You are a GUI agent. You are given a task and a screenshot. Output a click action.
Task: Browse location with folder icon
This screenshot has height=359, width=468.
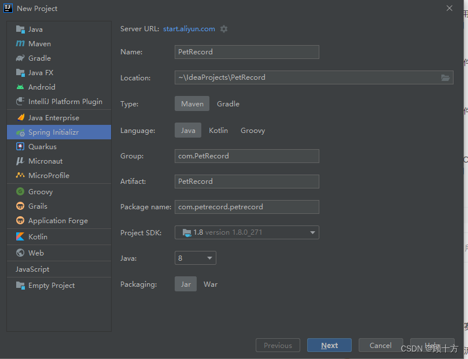445,78
